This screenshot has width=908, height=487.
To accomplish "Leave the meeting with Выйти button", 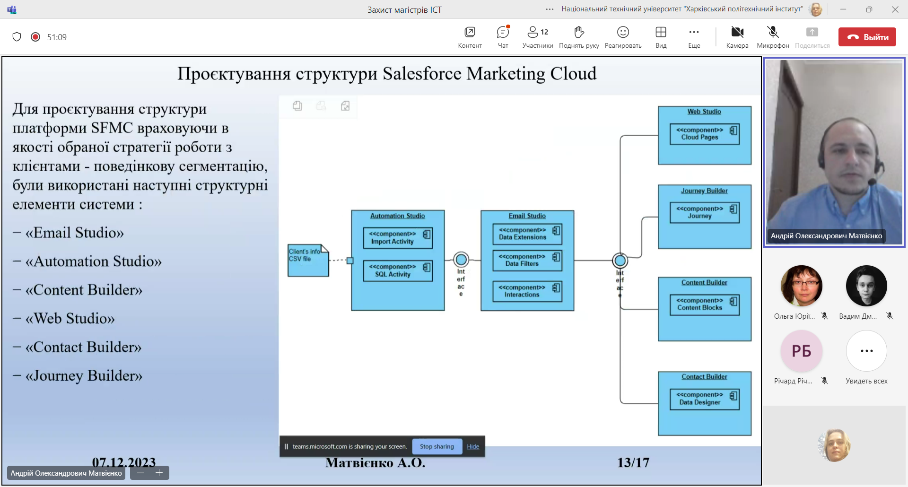I will [867, 37].
